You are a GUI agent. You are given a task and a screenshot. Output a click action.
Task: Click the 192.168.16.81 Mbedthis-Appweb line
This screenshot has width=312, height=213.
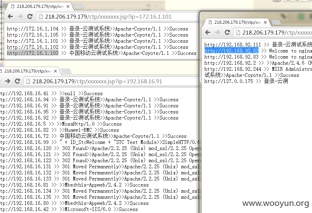pyautogui.click(x=74, y=185)
